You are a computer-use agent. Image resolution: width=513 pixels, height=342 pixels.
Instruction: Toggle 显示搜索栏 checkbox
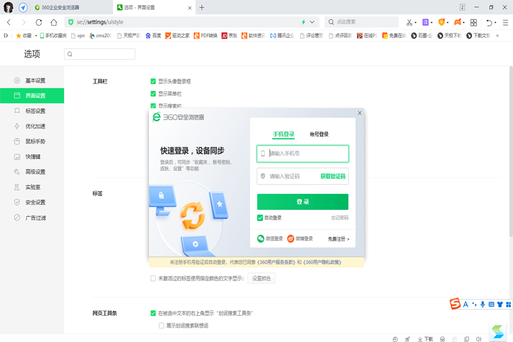pos(153,106)
